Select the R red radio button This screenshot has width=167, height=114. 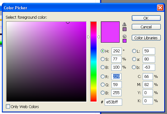[103, 76]
